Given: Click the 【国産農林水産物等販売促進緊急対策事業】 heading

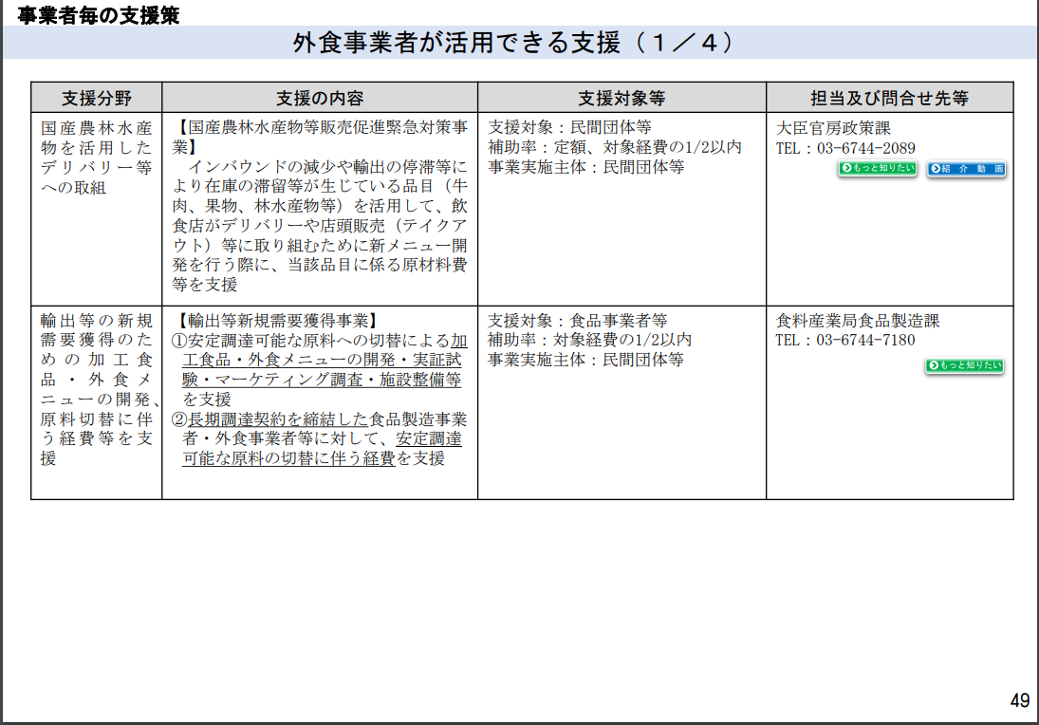Looking at the screenshot, I should (x=320, y=138).
